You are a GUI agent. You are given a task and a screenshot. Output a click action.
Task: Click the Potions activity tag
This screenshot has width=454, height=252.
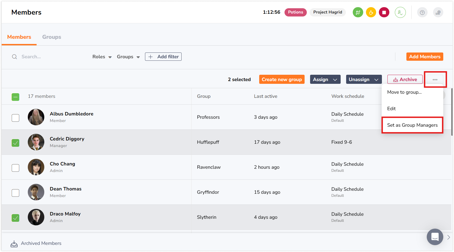[x=296, y=12]
